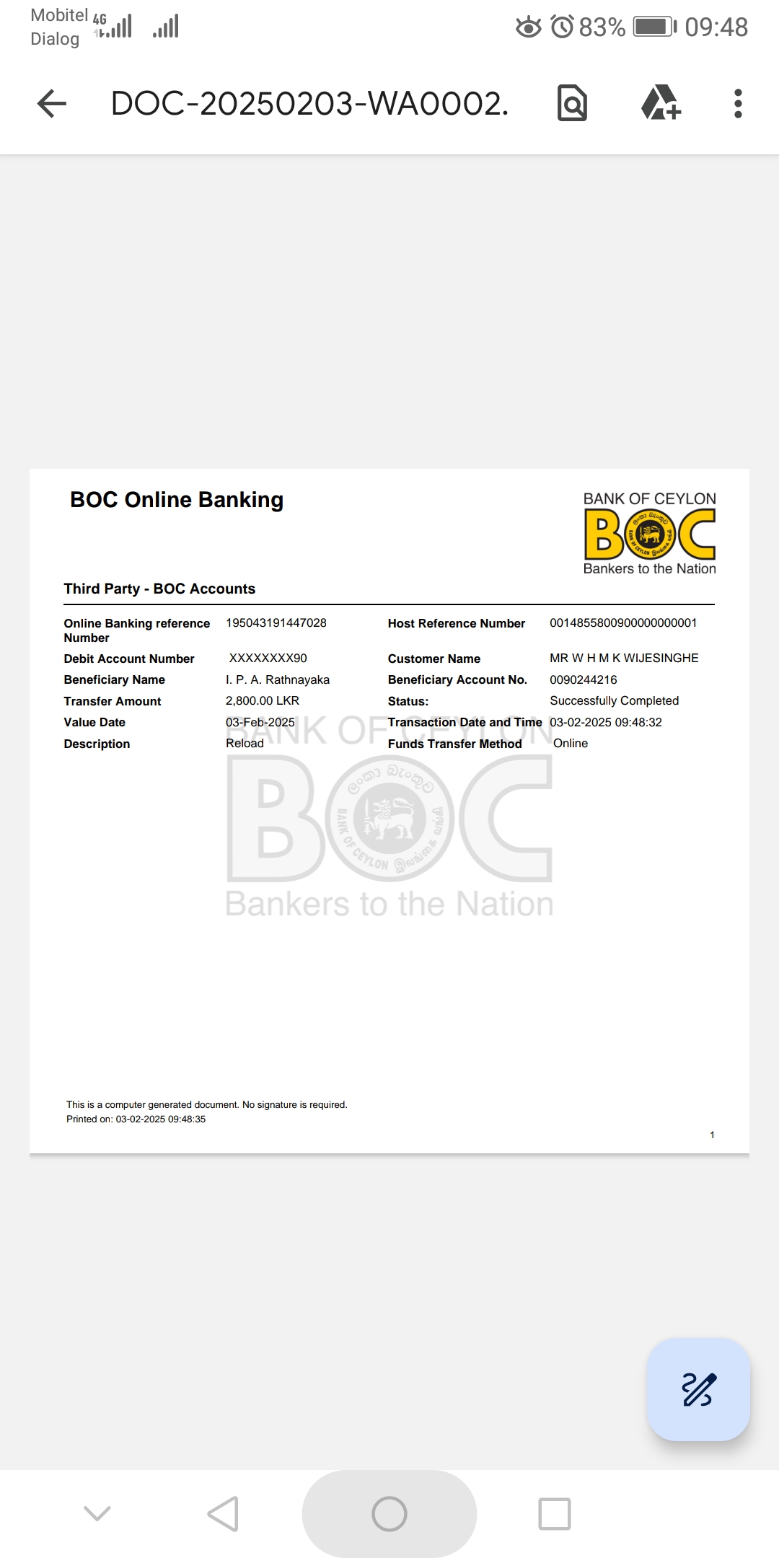Tap the Add to Drive icon
Image resolution: width=779 pixels, height=1558 pixels.
click(x=661, y=104)
